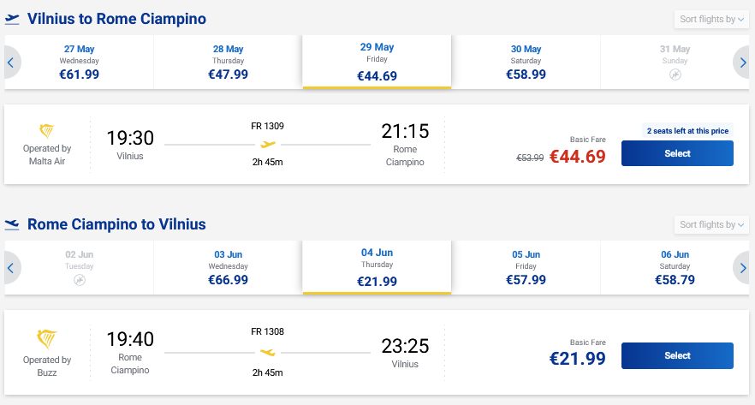Click Buzz operator harp logo icon
The image size is (755, 405).
[x=47, y=337]
